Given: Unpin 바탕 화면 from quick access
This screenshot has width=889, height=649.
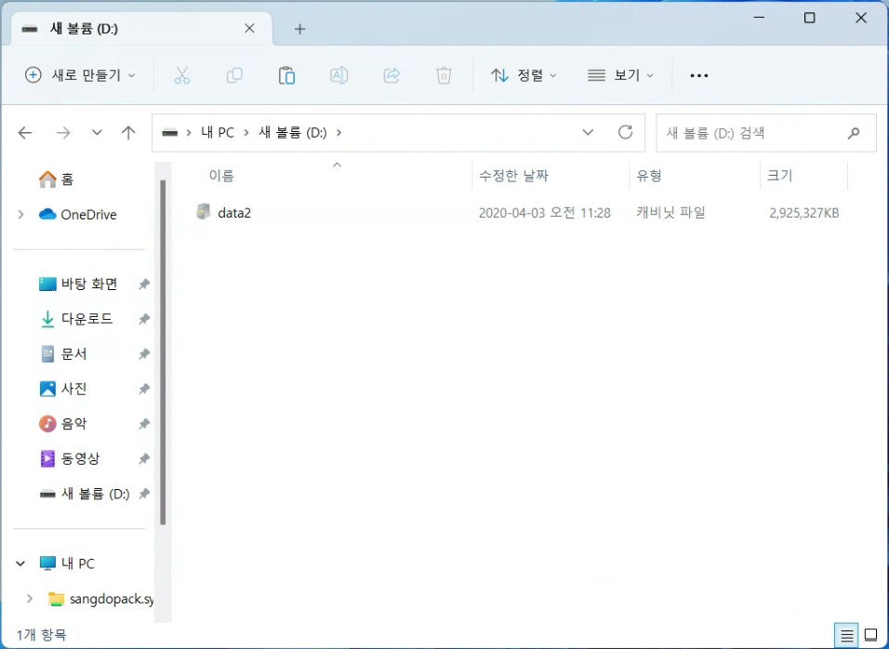Looking at the screenshot, I should 144,285.
